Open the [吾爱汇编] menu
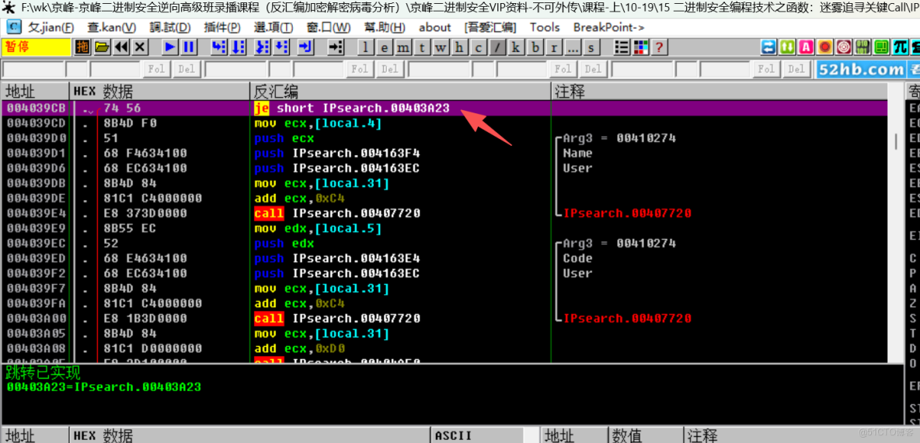This screenshot has height=443, width=920. 490,27
